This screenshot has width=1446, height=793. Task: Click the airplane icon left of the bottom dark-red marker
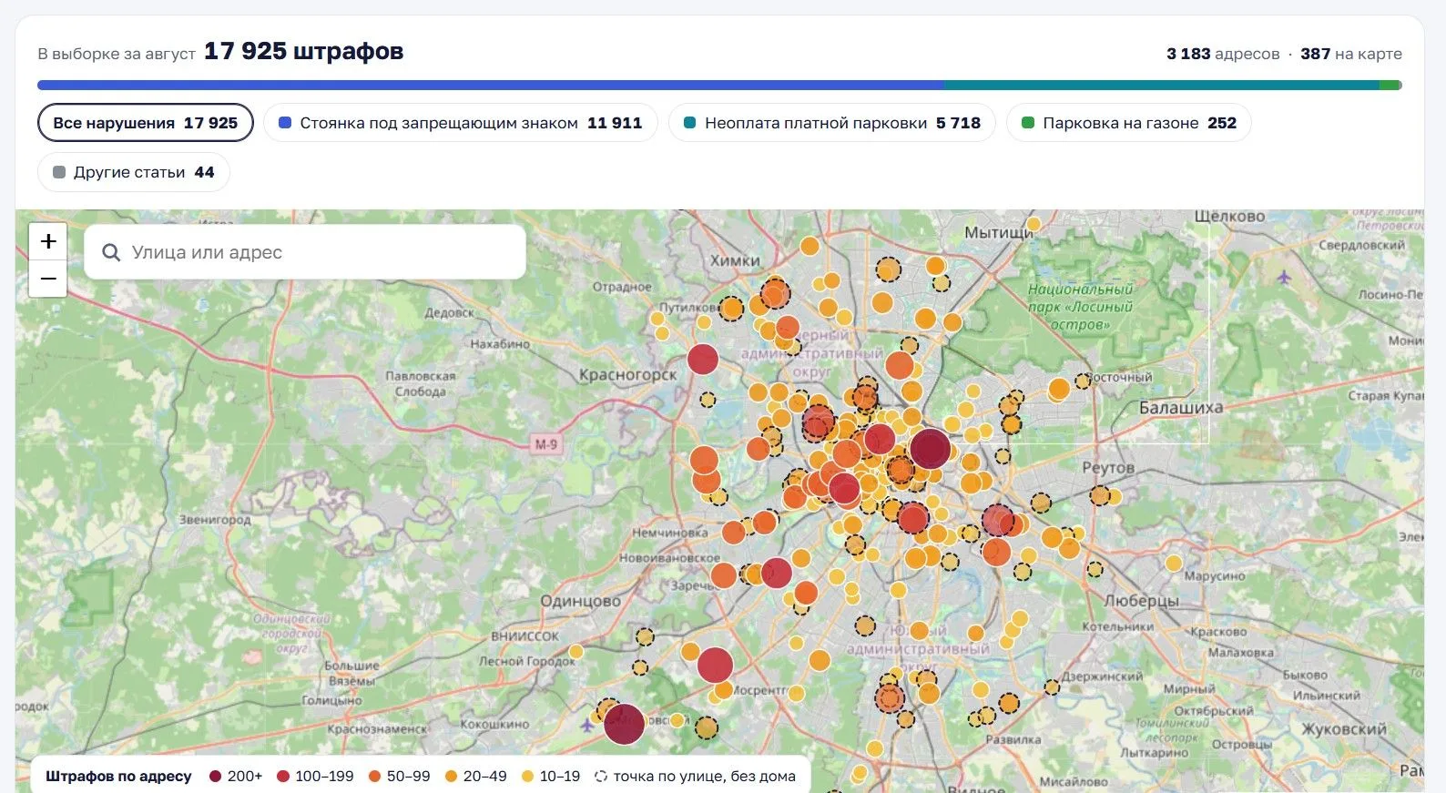tap(587, 726)
